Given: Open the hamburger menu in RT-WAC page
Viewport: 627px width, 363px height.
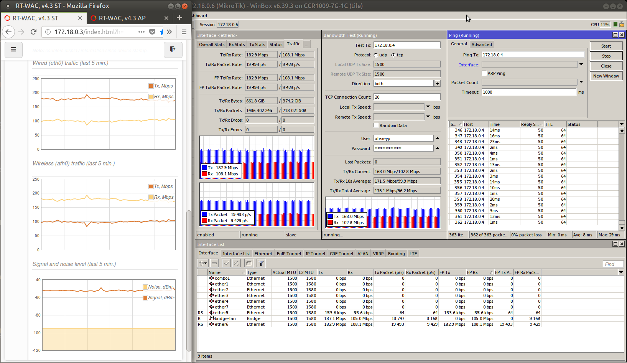Looking at the screenshot, I should click(14, 49).
